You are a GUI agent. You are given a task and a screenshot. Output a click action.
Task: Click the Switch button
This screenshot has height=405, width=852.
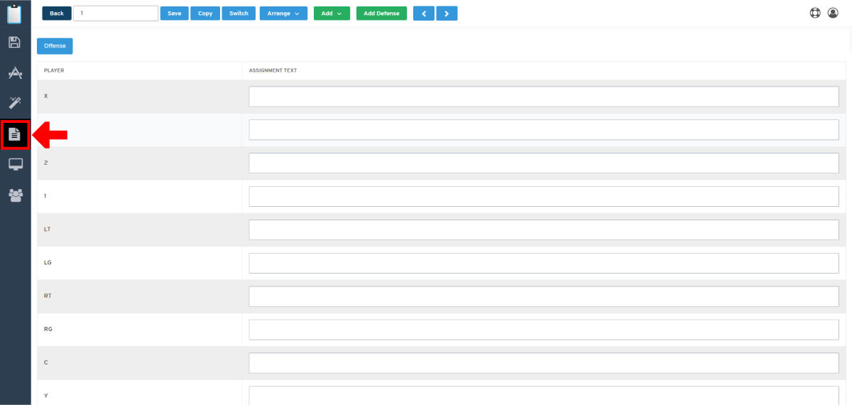coord(239,13)
